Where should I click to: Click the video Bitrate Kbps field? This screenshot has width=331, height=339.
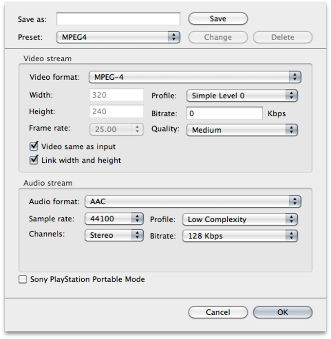[x=224, y=113]
